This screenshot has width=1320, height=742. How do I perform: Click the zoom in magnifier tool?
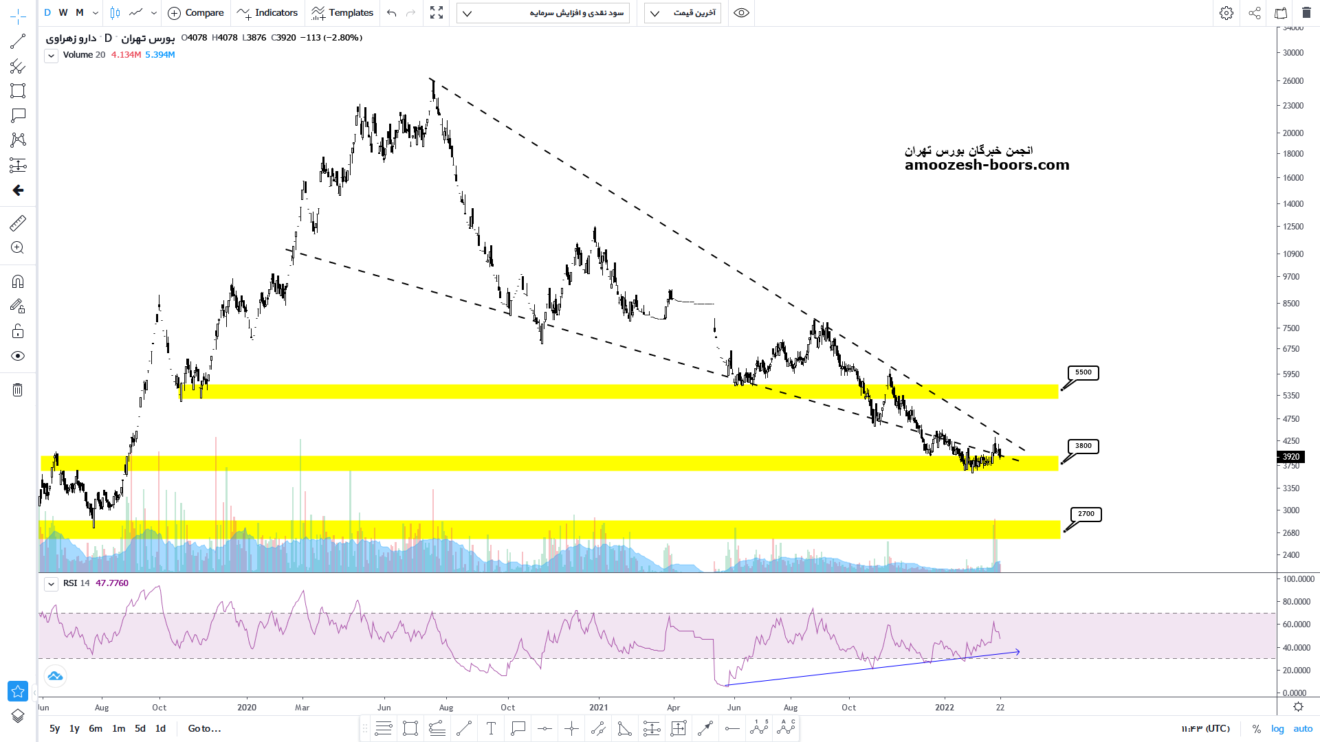coord(18,248)
